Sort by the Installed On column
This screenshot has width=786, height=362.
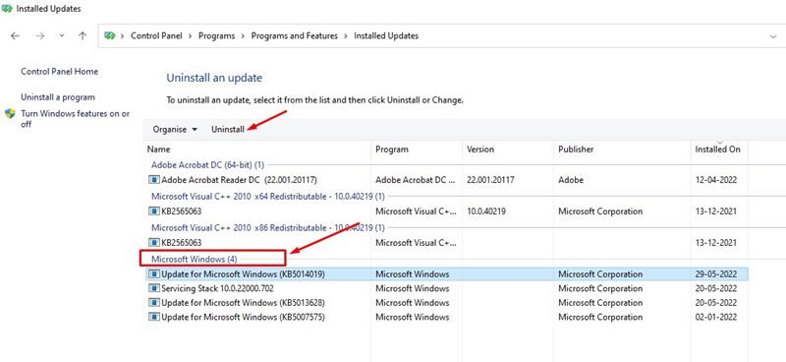pos(717,150)
